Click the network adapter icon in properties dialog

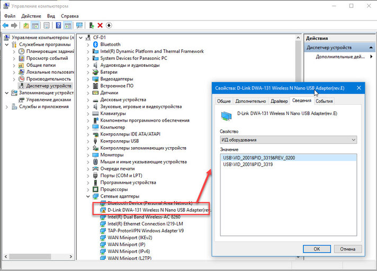coord(226,116)
